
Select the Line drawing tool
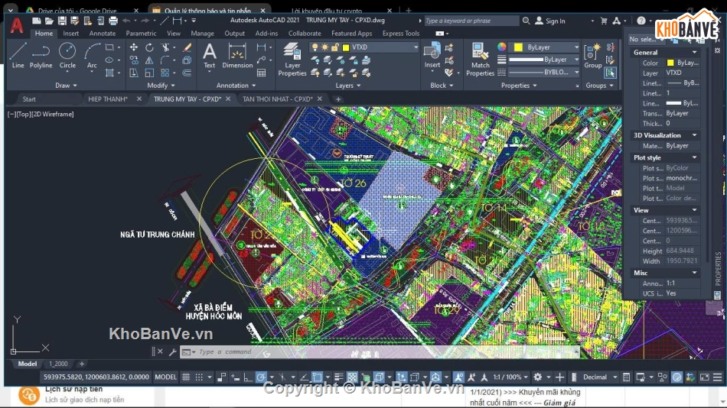click(x=18, y=56)
